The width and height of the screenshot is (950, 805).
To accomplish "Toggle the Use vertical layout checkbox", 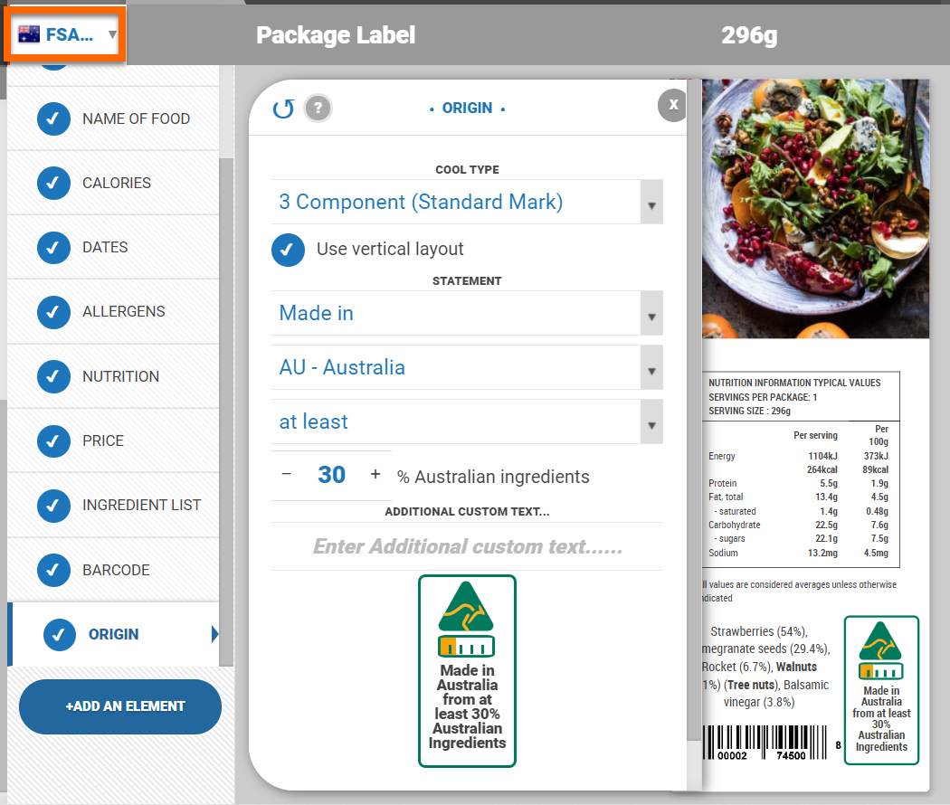I will (288, 250).
